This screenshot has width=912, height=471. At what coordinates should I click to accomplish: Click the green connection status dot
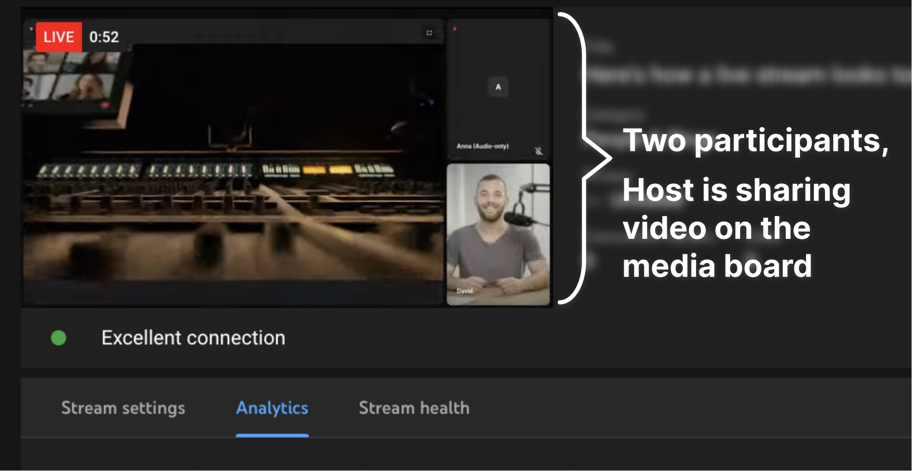59,338
